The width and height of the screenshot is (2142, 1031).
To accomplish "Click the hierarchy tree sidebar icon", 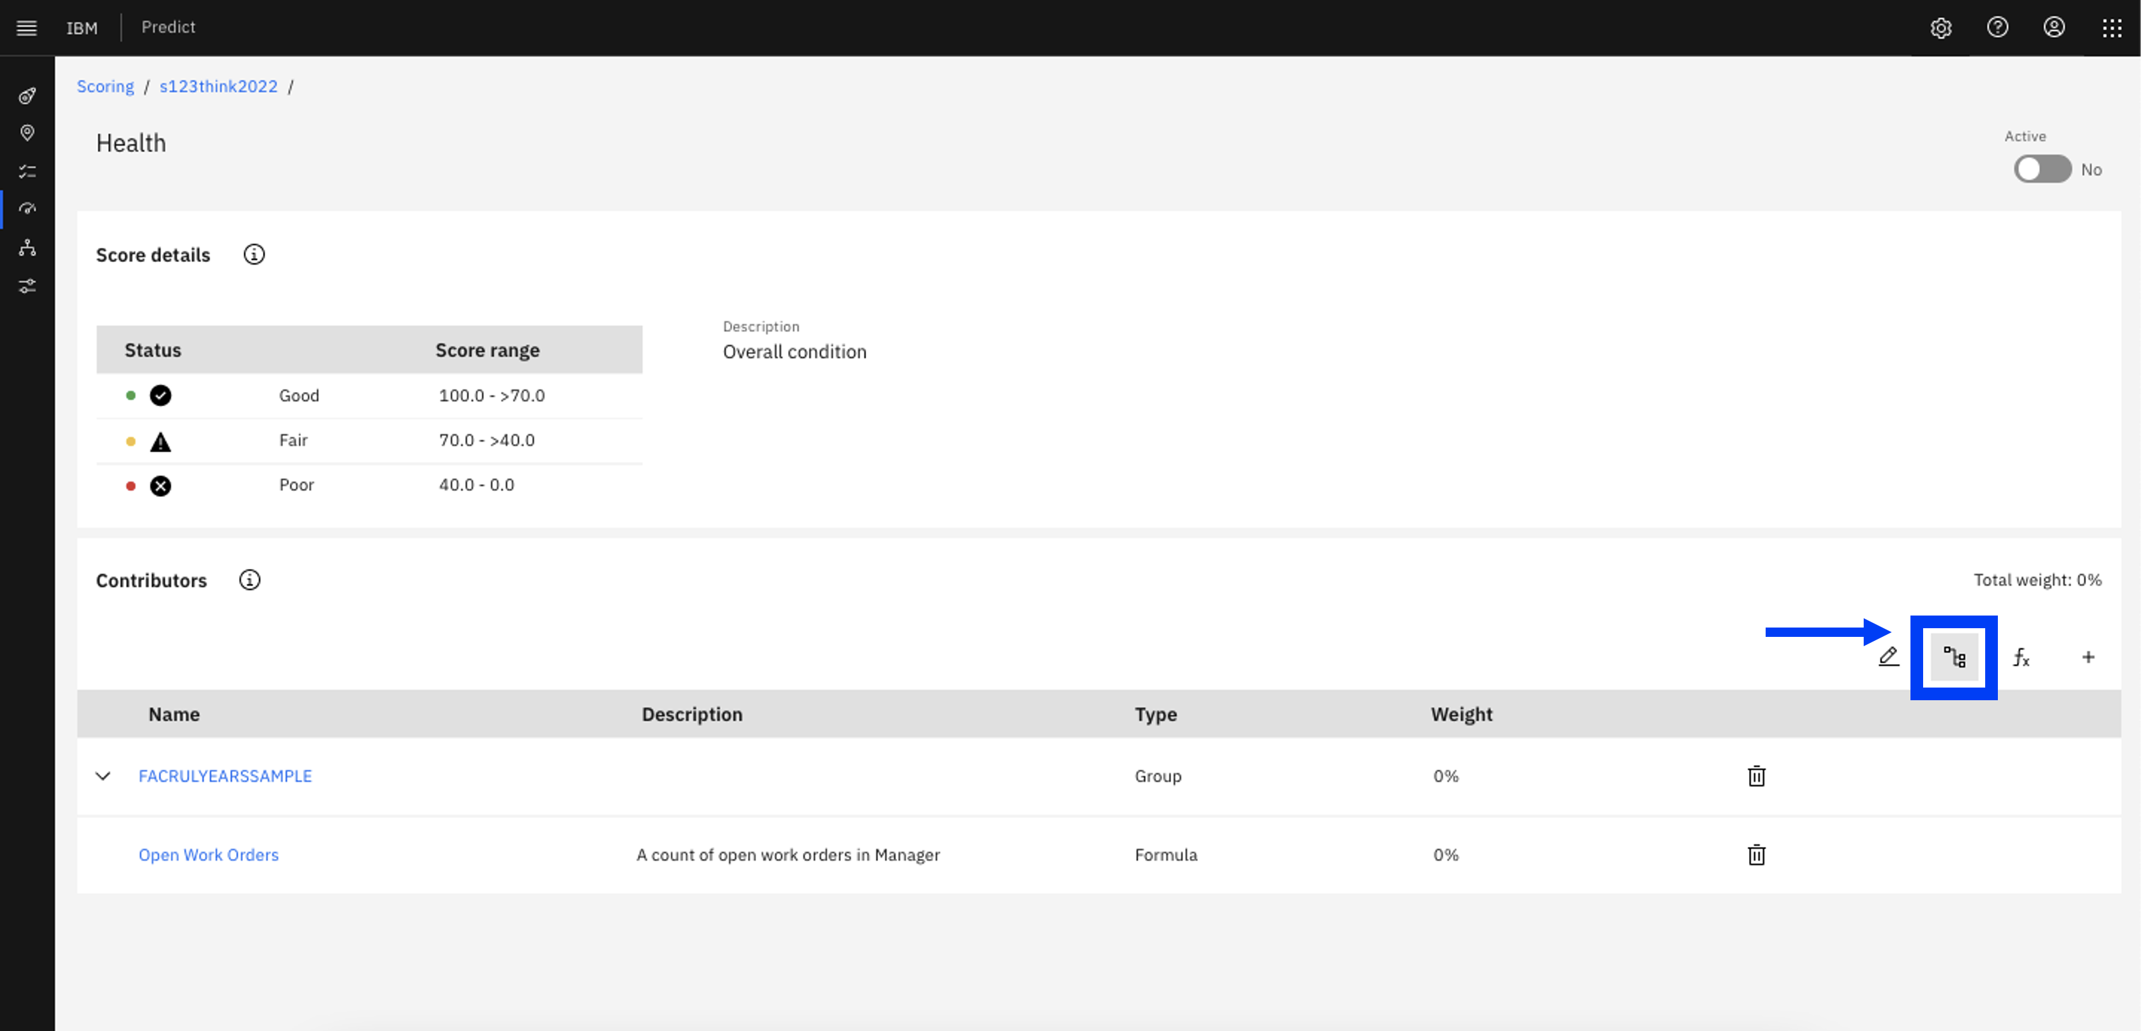I will [27, 247].
